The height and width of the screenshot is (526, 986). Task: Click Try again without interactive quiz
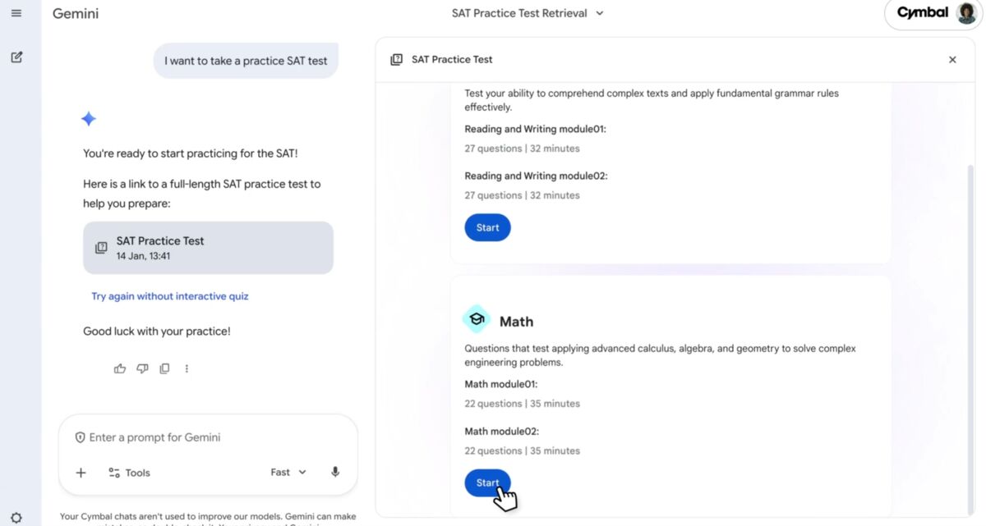170,296
